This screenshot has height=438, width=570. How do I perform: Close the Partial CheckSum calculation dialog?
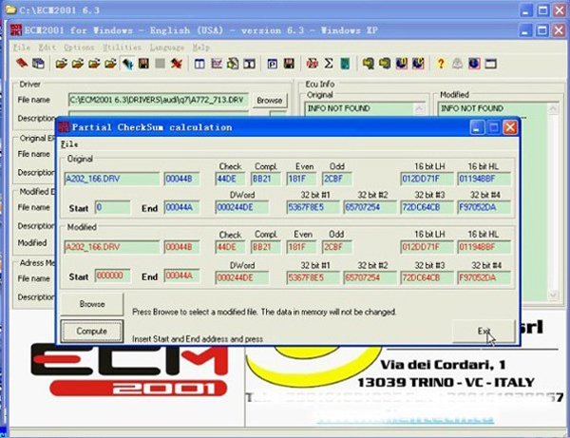tap(510, 127)
